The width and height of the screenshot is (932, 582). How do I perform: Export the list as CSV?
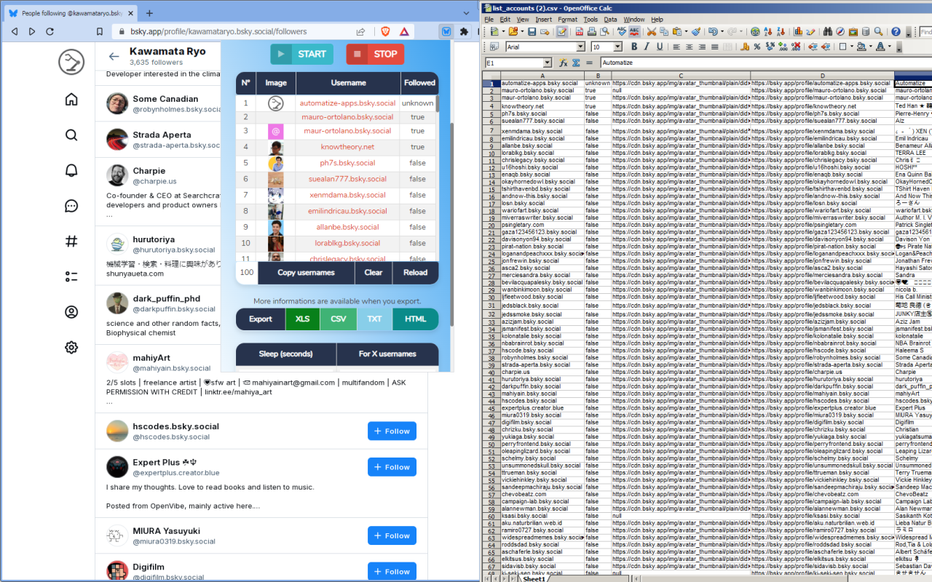pos(339,319)
